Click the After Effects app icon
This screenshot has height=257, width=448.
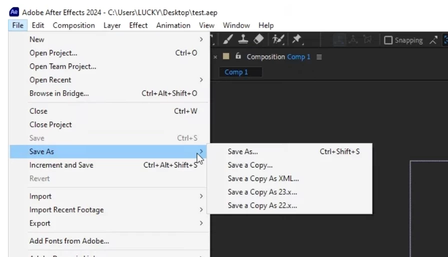tap(14, 12)
